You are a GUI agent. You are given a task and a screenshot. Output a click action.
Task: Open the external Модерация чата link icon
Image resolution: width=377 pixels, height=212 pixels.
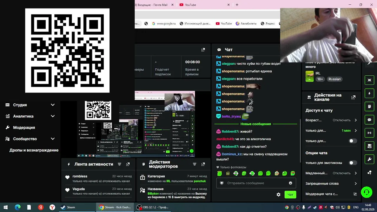click(355, 194)
